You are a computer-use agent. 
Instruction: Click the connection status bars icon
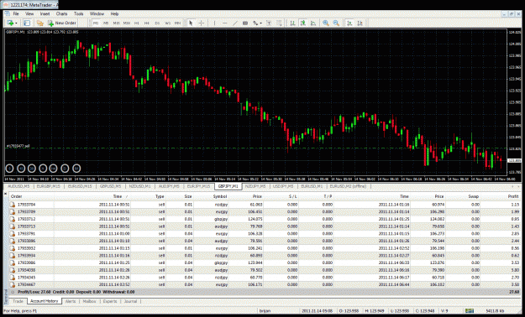click(470, 311)
